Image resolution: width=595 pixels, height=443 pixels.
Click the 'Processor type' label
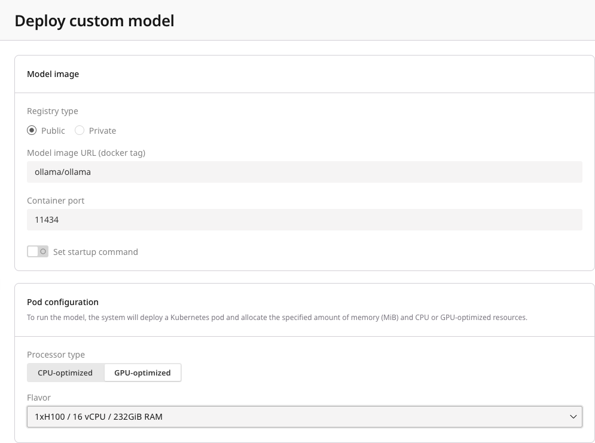point(56,355)
